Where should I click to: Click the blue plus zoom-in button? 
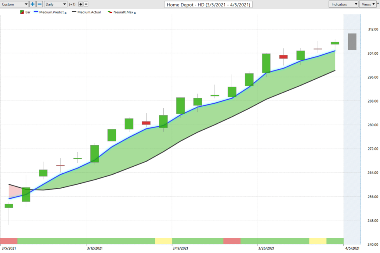(33, 4)
